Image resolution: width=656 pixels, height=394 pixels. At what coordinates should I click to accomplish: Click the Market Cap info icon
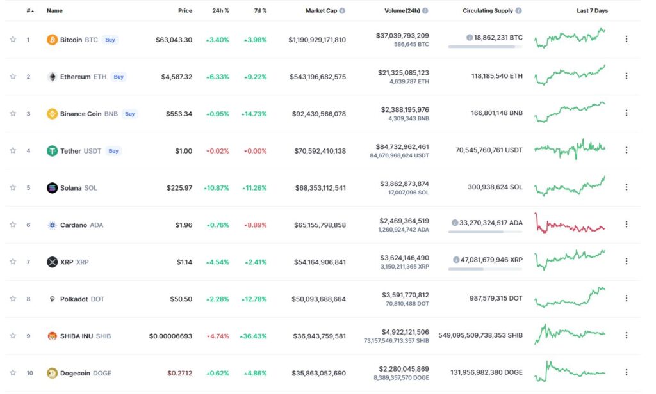[x=342, y=10]
